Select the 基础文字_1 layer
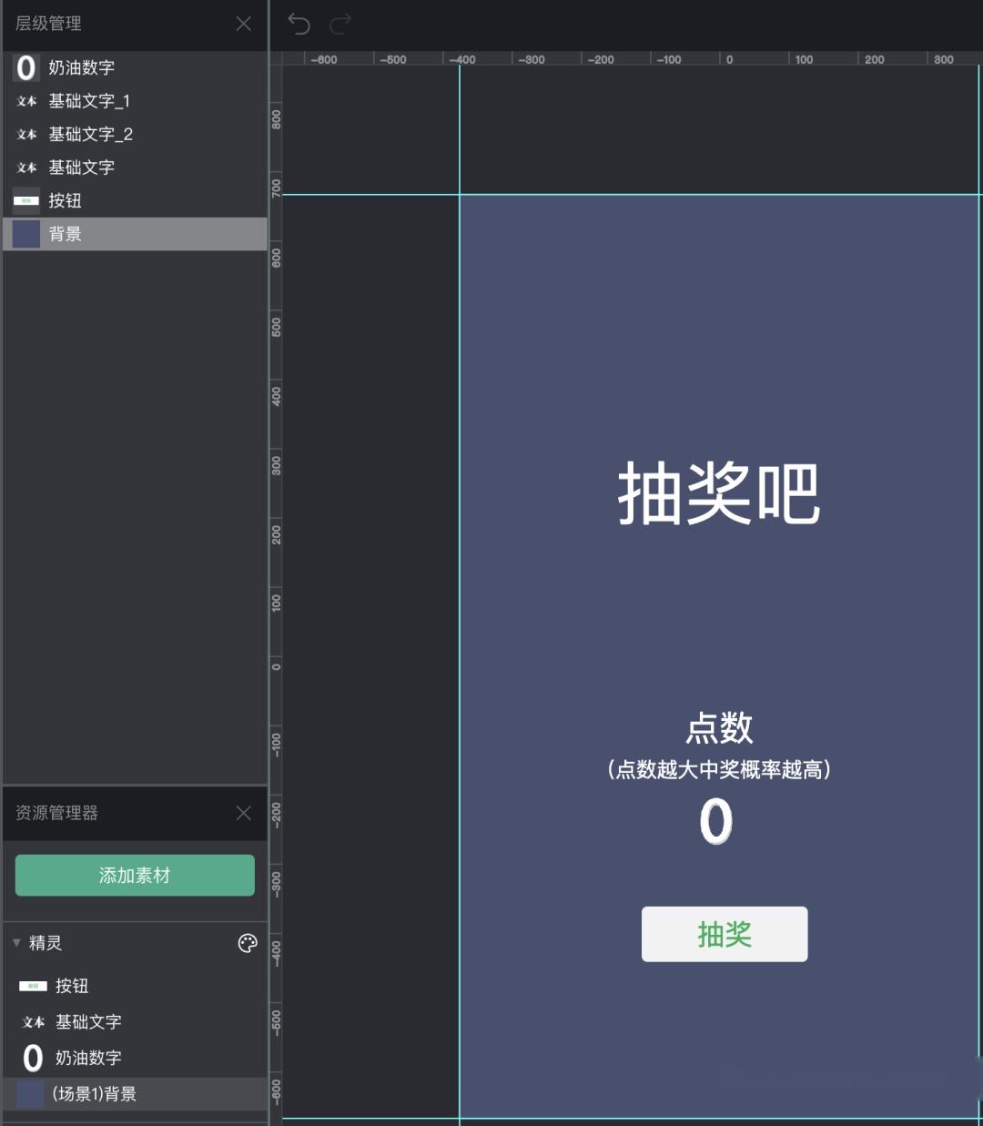The width and height of the screenshot is (983, 1126). pyautogui.click(x=88, y=101)
